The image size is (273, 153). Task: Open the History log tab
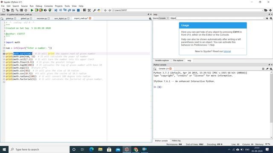pyautogui.click(x=176, y=141)
